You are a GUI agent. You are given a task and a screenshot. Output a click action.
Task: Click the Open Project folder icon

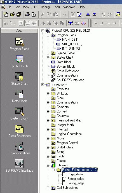pyautogui.click(x=12, y=14)
